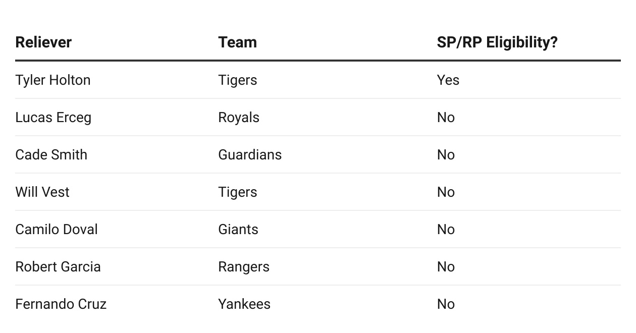Select Camilo Doval in the Reliever column
Viewport: 636px width, 333px height.
click(x=57, y=230)
